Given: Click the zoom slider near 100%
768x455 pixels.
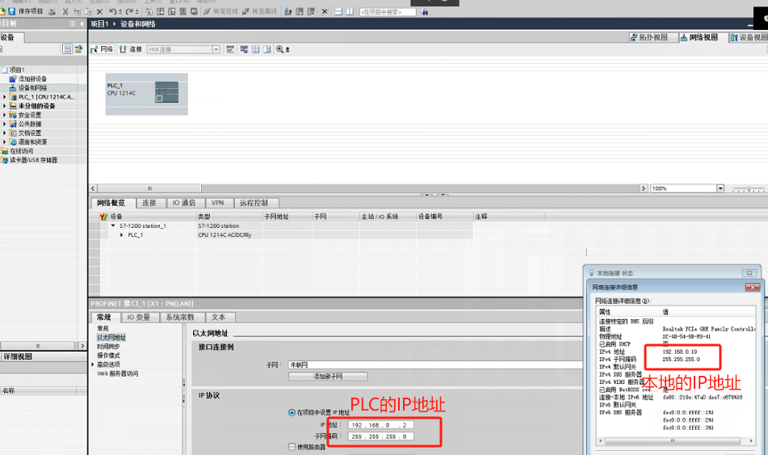Looking at the screenshot, I should point(749,189).
